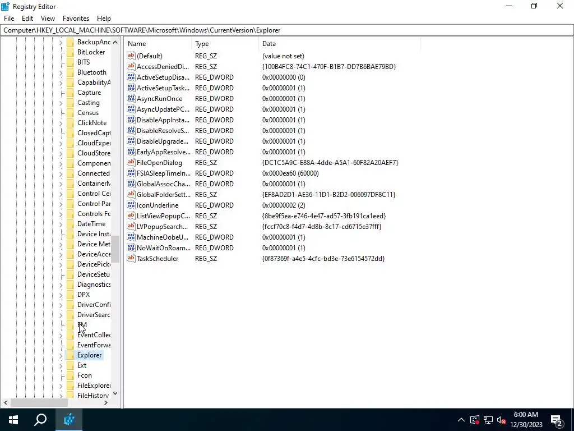This screenshot has width=574, height=431.
Task: Select the EventForwa key in tree
Action: (x=94, y=345)
